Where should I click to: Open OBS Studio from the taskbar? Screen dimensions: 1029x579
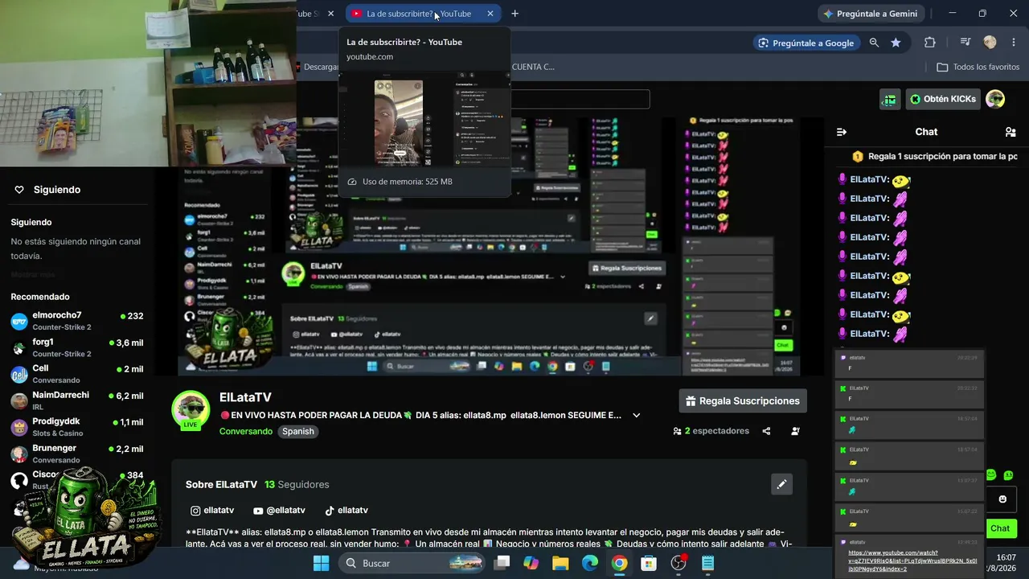pyautogui.click(x=678, y=563)
